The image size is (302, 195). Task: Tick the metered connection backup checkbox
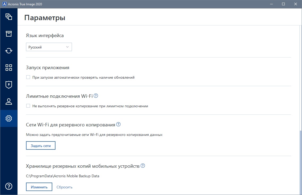28,106
